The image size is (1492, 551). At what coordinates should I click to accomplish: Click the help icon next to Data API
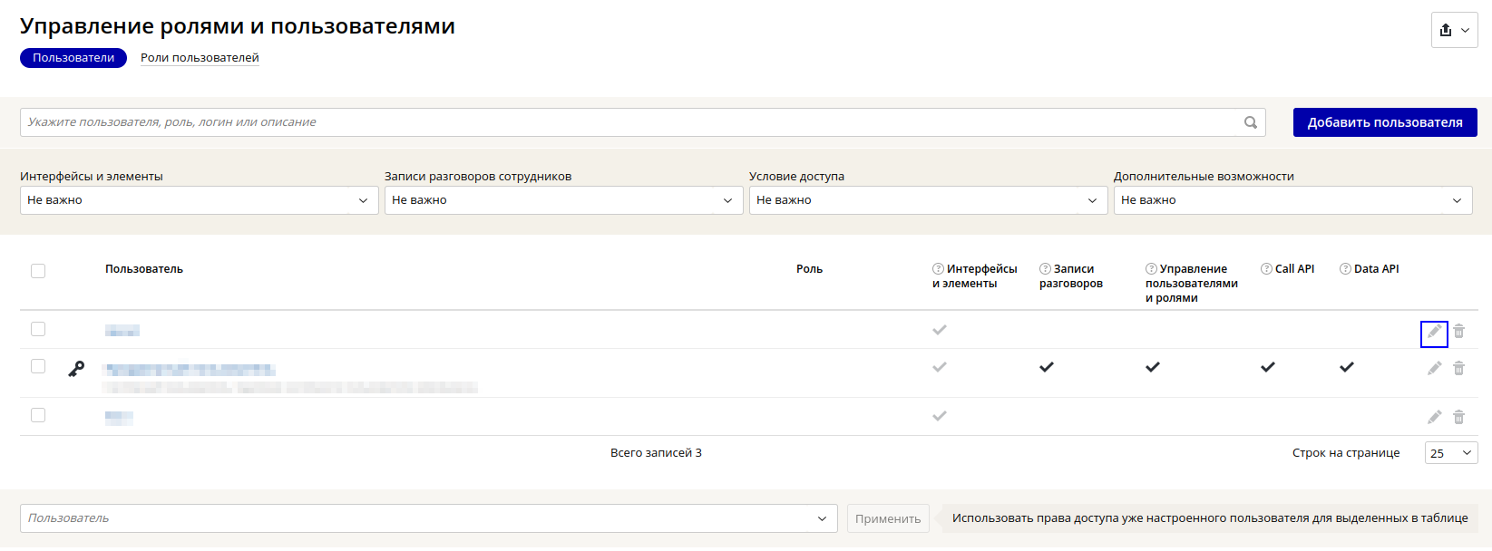[1345, 269]
